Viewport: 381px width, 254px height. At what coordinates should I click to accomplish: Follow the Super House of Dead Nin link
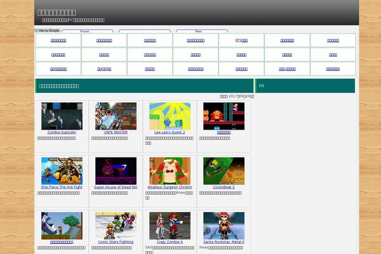pos(116,187)
